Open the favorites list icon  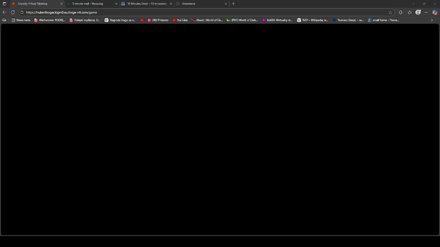pyautogui.click(x=410, y=12)
